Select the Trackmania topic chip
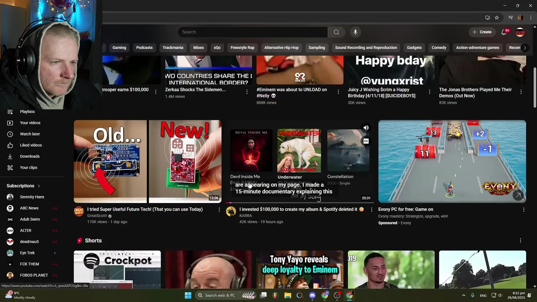Screen dimensions: 537x302 coord(173,47)
